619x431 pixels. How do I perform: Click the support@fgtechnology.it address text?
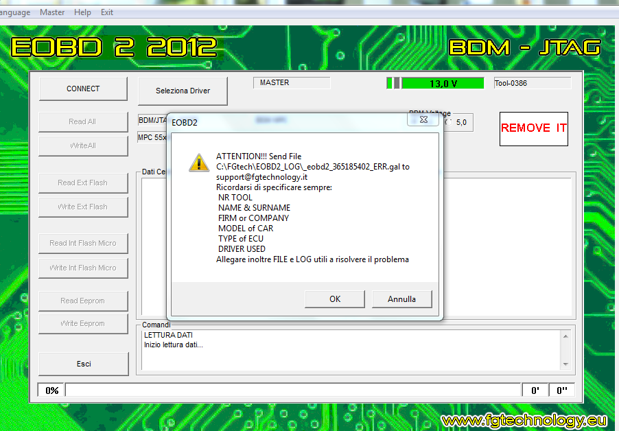pos(261,177)
